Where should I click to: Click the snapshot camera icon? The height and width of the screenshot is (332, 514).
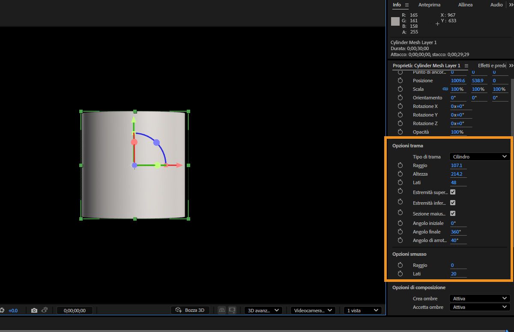coord(34,311)
